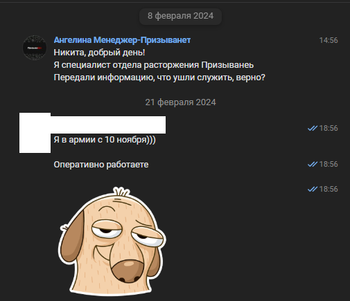Select the Оперативно работаете message
The width and height of the screenshot is (350, 301).
[101, 165]
